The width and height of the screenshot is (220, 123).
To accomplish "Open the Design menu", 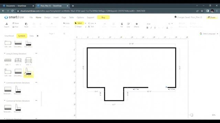I will [x=47, y=17].
